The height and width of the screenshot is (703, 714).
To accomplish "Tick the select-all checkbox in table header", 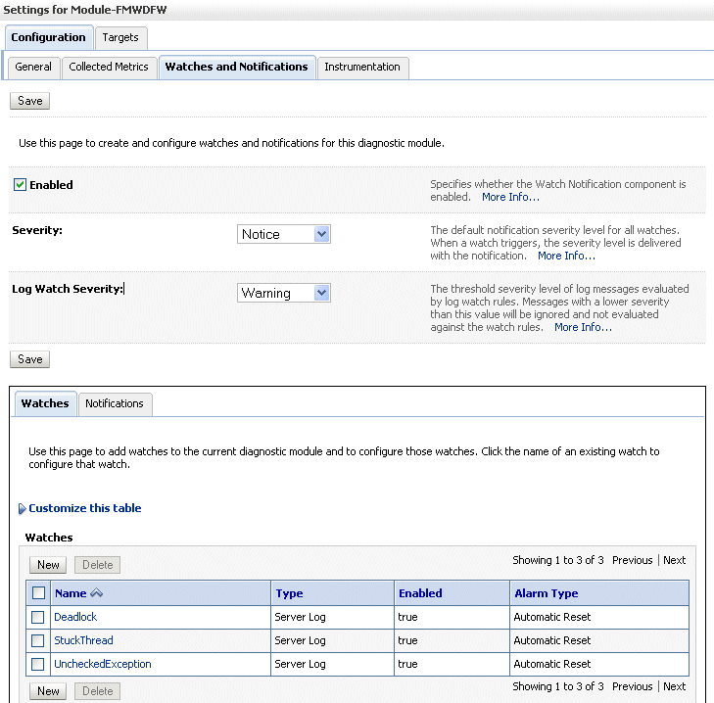I will click(x=38, y=593).
